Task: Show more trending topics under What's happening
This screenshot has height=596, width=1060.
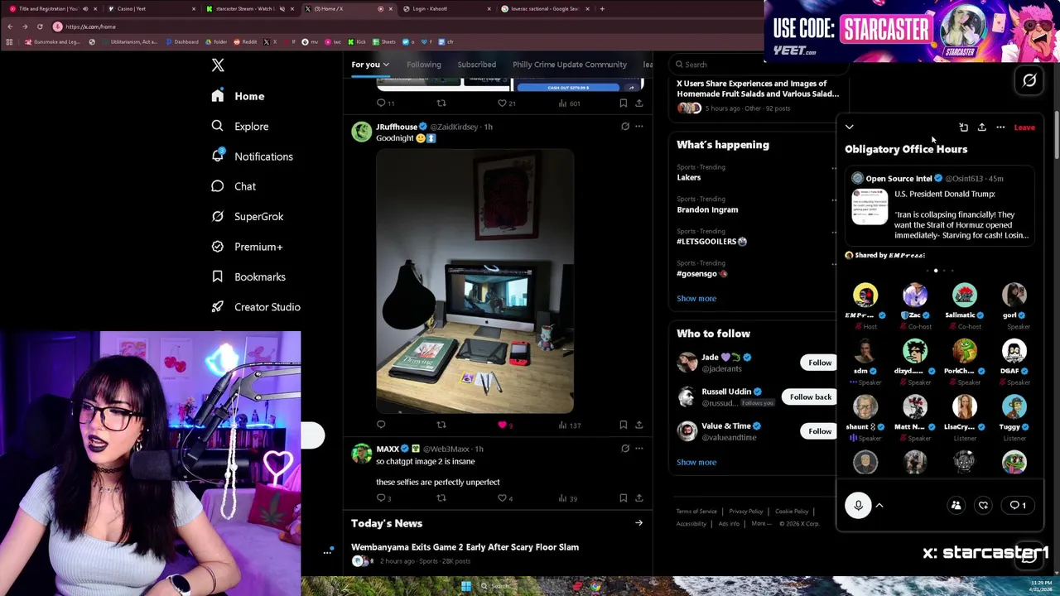Action: [696, 298]
